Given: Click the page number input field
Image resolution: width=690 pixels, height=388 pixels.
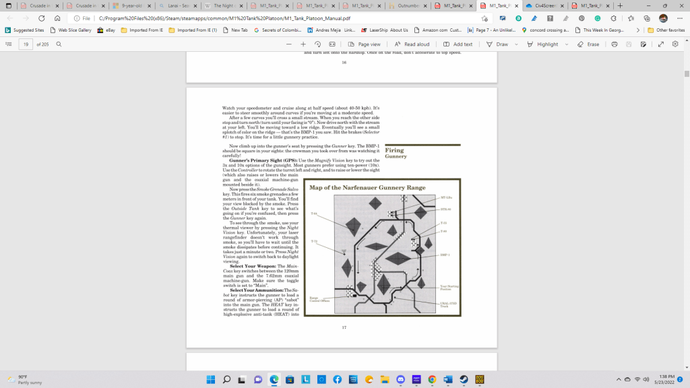Looking at the screenshot, I should point(26,44).
